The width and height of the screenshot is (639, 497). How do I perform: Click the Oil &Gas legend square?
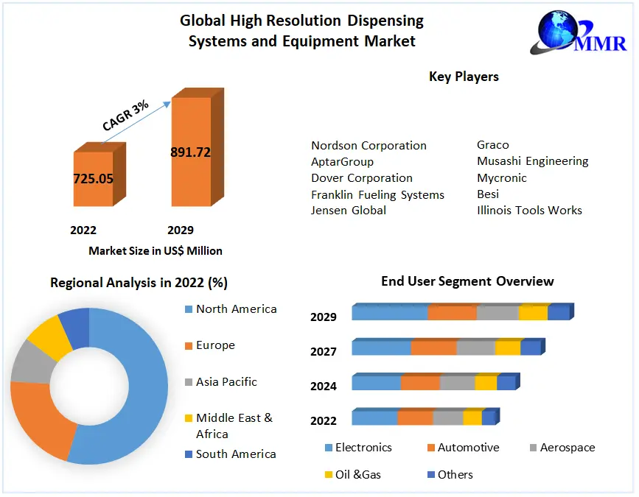click(328, 475)
